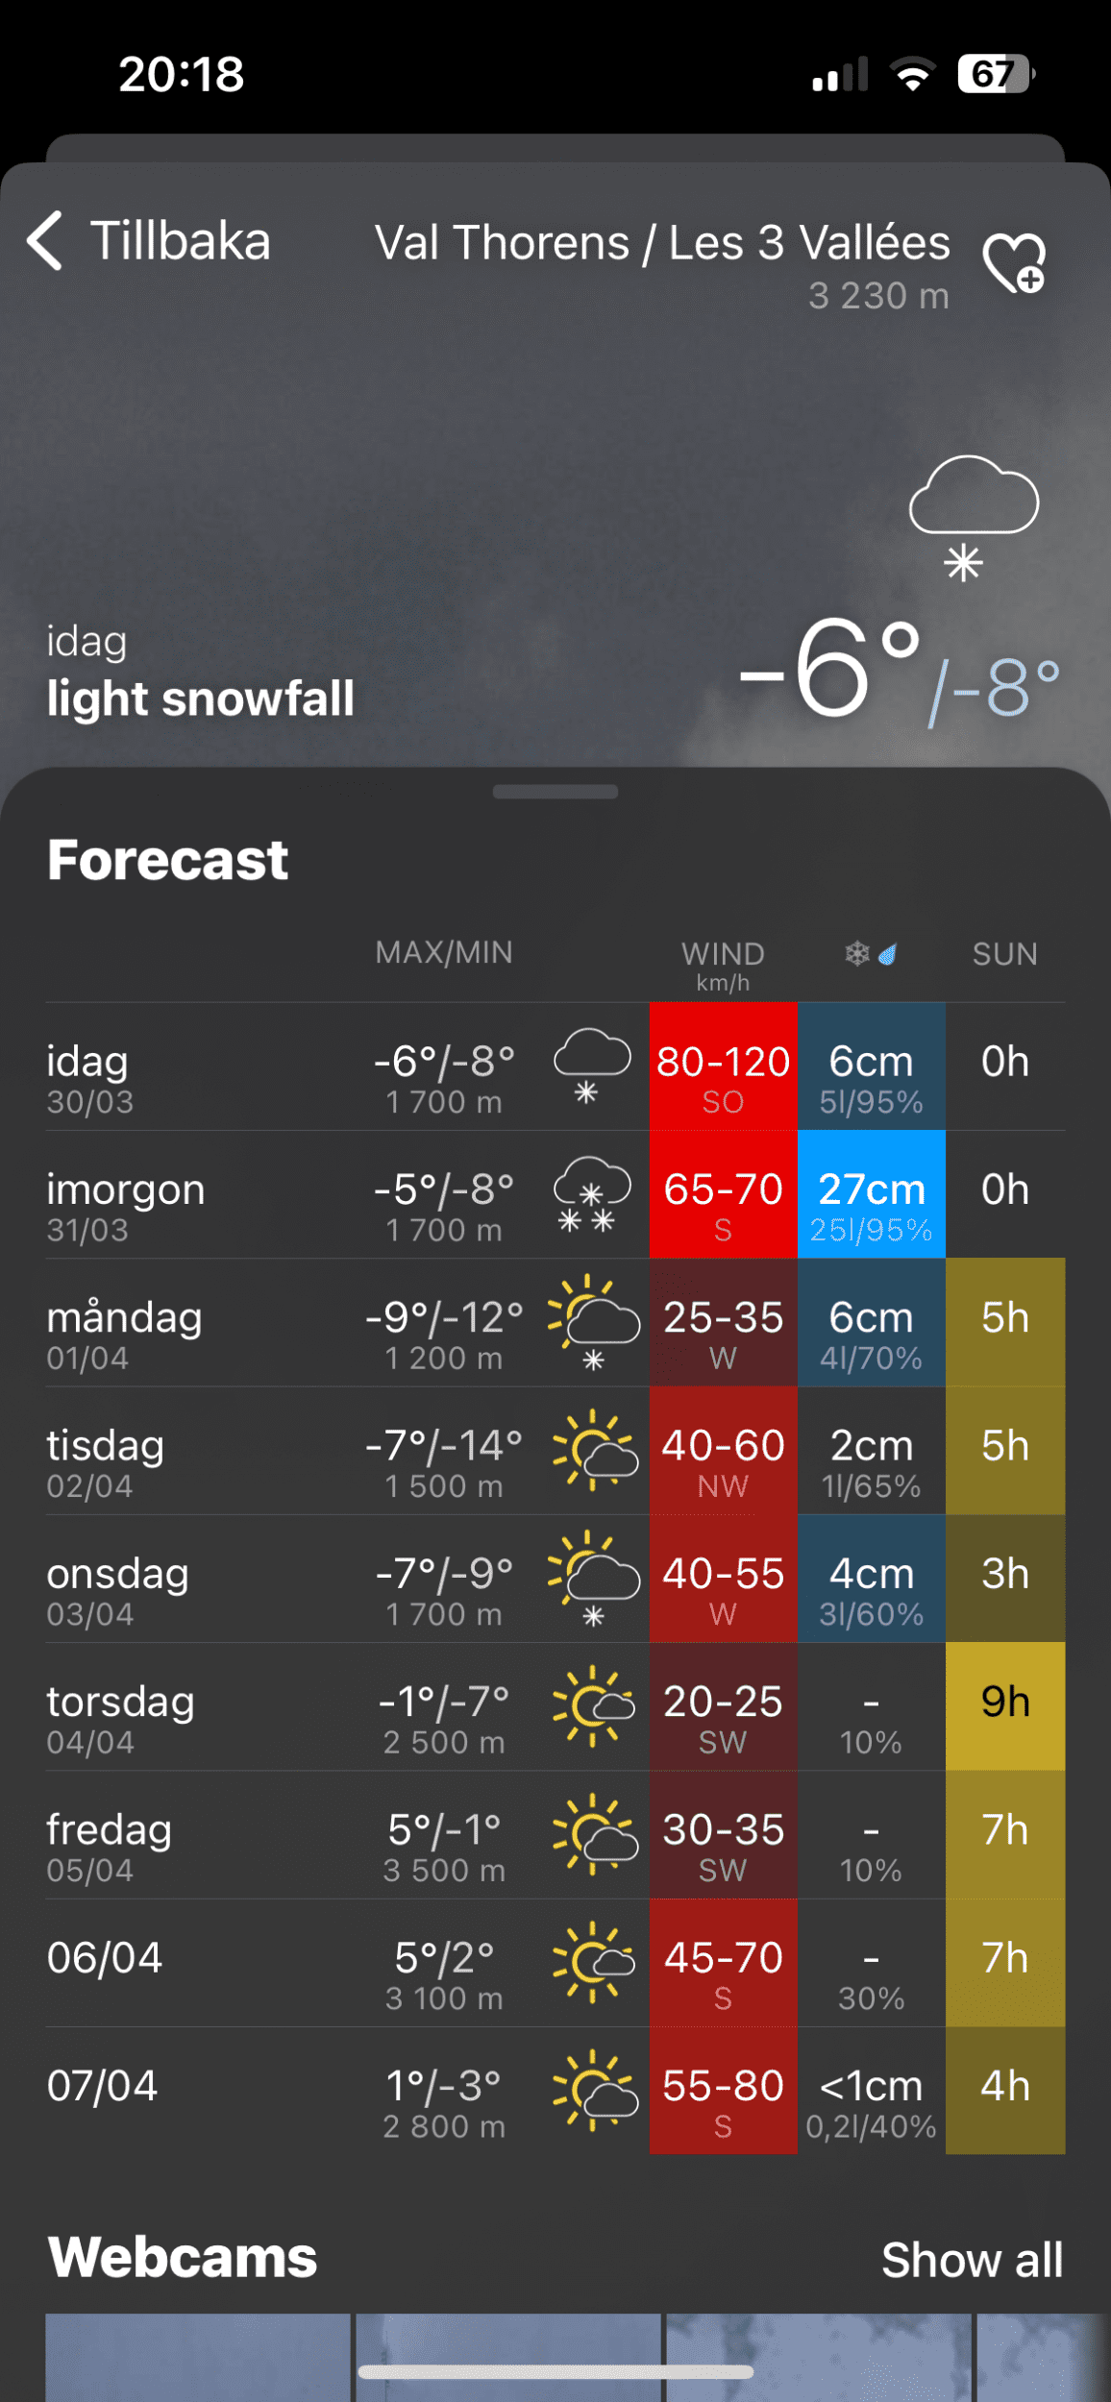Screen dimensions: 1111x2402
Task: Tap the WIND km/h column header
Action: point(723,964)
